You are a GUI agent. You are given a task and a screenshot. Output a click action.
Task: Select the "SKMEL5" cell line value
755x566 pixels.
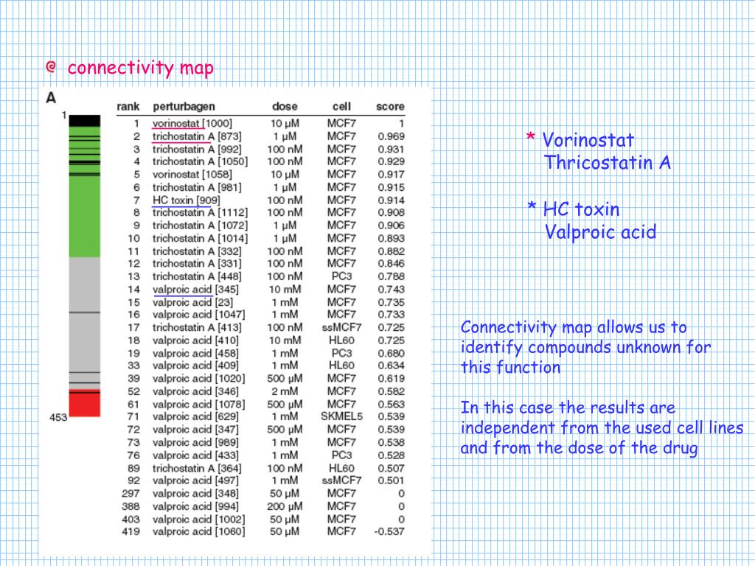[341, 417]
